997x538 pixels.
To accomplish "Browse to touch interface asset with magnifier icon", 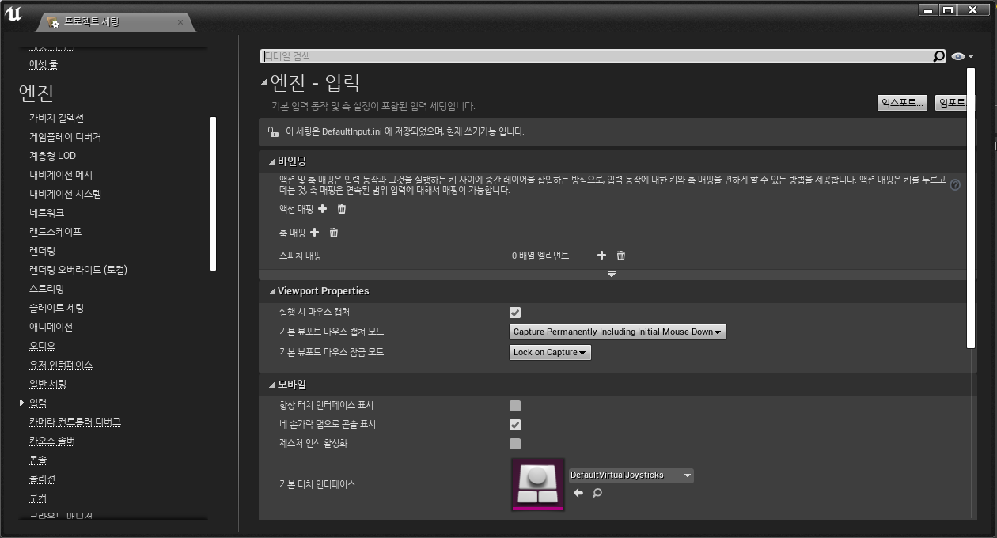I will [x=597, y=493].
